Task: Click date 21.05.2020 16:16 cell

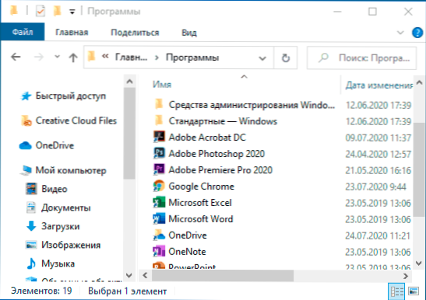Action: [x=378, y=170]
